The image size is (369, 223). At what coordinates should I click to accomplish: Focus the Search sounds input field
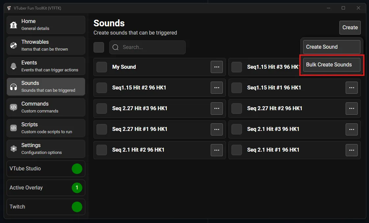151,47
